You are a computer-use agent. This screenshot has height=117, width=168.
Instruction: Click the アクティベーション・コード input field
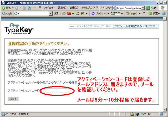coord(56,91)
